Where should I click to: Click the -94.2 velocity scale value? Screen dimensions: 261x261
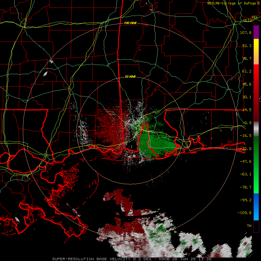246,200
